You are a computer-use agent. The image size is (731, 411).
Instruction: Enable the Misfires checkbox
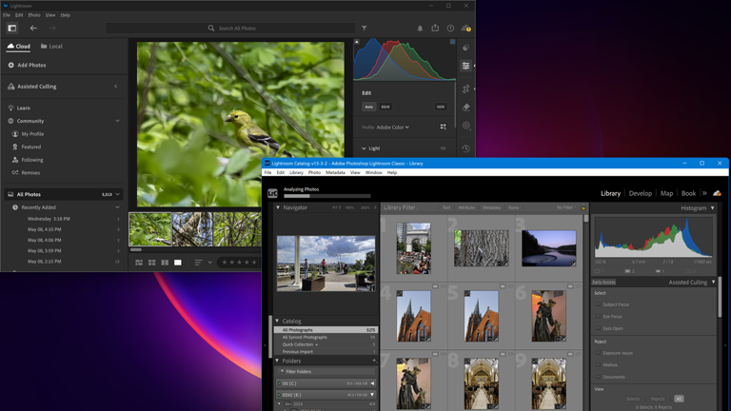(x=598, y=365)
